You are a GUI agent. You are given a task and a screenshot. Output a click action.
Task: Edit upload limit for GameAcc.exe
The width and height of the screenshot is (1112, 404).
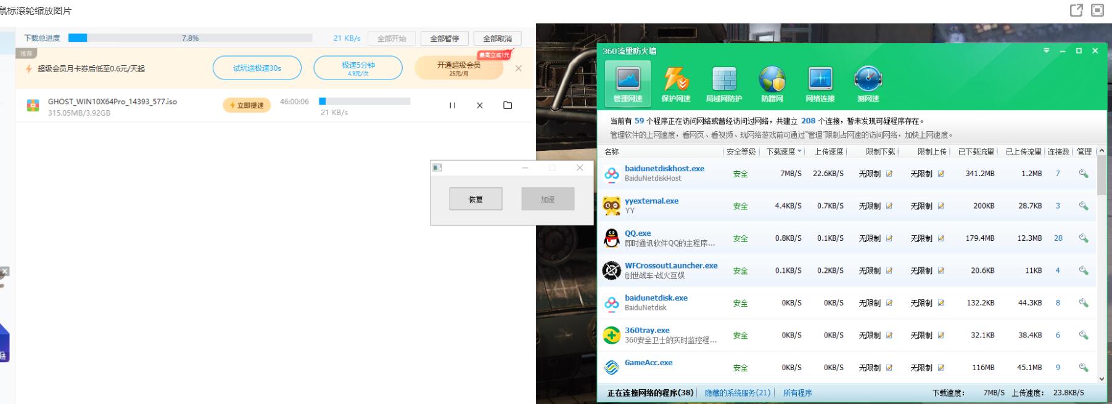941,368
